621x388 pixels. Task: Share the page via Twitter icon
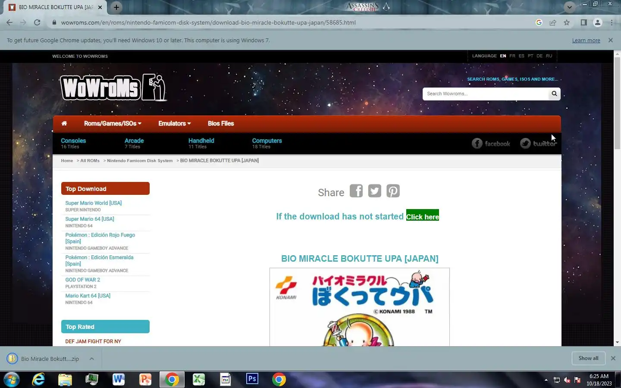click(374, 191)
